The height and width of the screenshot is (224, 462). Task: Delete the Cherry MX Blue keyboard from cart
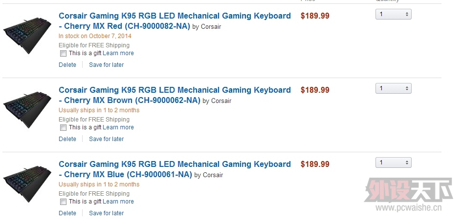click(67, 213)
